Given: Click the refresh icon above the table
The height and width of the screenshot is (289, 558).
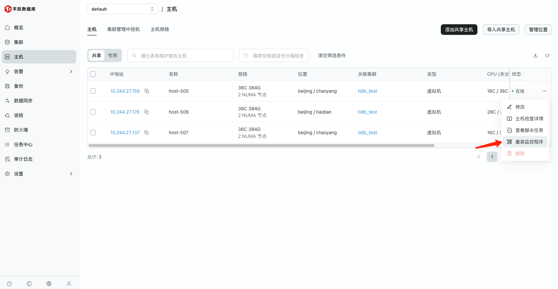Looking at the screenshot, I should (x=547, y=55).
